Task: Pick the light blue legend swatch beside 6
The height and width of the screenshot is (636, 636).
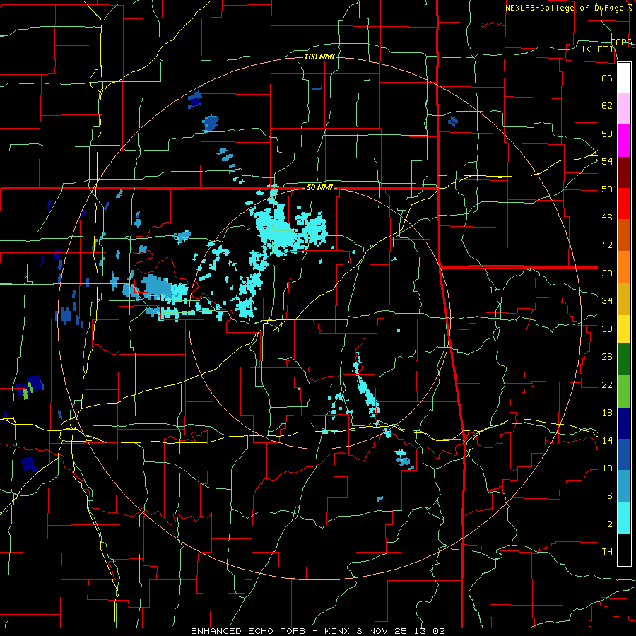Action: 624,486
